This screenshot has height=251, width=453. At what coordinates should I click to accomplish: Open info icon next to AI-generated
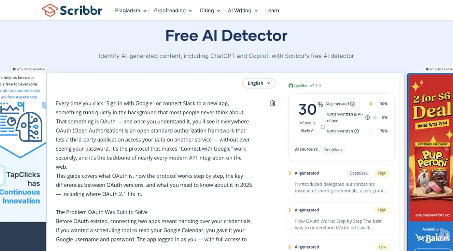(352, 104)
